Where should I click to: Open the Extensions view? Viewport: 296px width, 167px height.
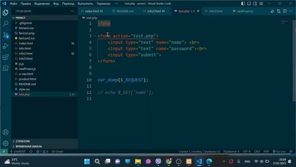[x=6, y=57]
